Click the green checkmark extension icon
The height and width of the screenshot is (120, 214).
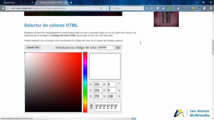point(169,8)
